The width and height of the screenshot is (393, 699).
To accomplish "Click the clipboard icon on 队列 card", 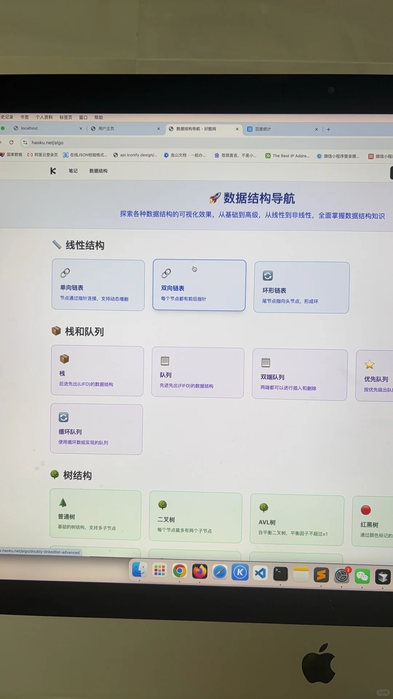I will pos(165,361).
